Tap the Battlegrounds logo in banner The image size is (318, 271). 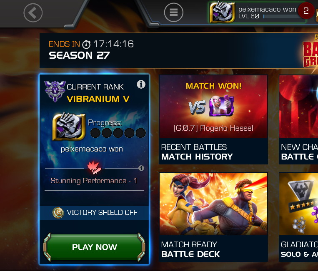coord(310,53)
